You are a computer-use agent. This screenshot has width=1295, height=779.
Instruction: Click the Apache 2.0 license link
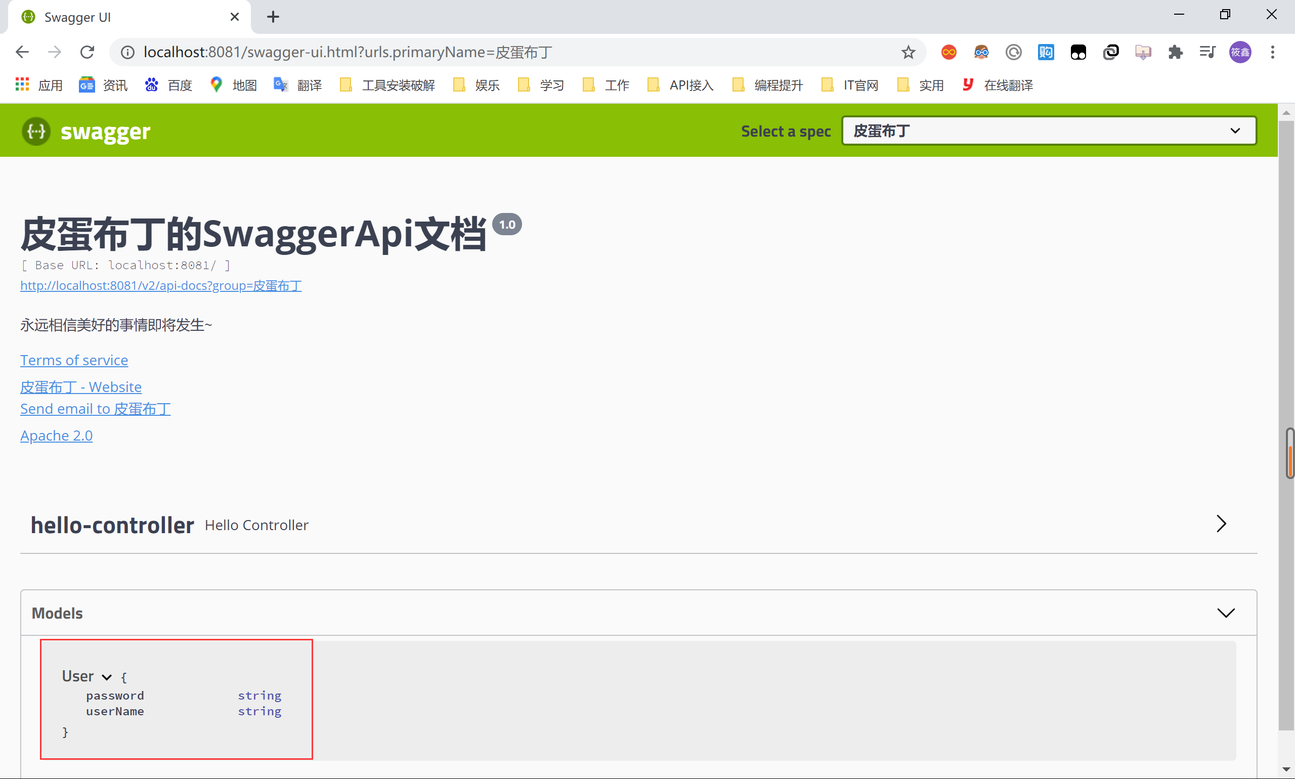(x=57, y=435)
